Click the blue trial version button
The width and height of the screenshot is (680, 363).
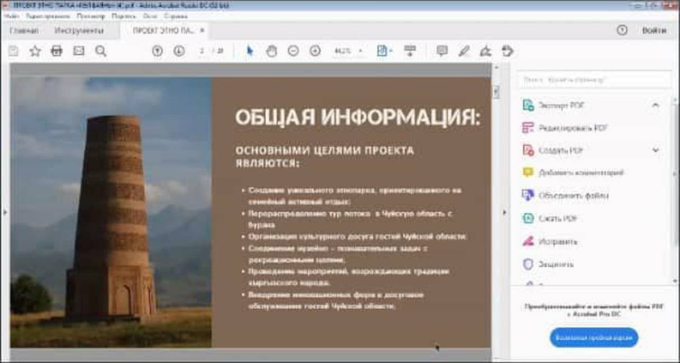(x=594, y=337)
